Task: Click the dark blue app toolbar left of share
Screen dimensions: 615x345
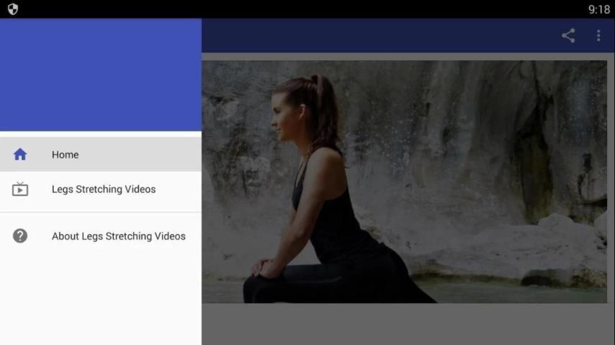Action: (374, 35)
